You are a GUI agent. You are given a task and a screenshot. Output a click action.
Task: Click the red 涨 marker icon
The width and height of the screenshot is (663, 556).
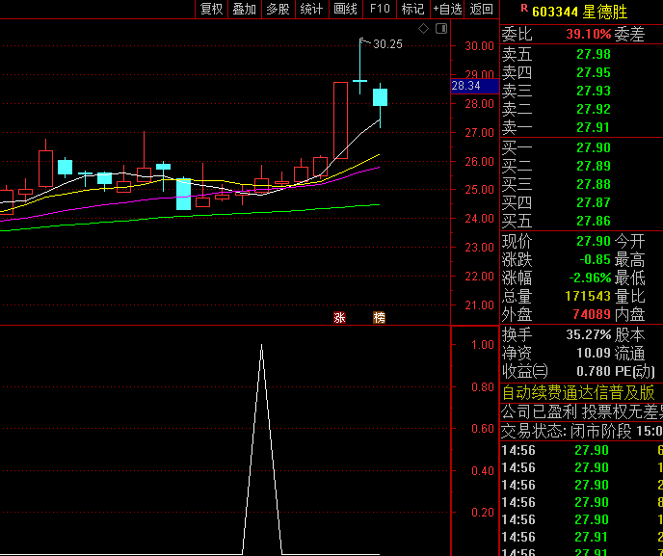point(339,317)
